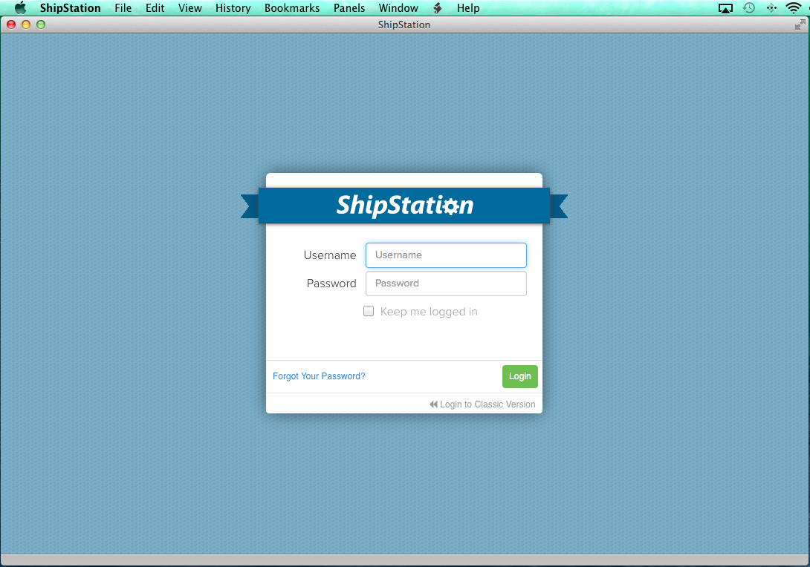Open the Window menu
The height and width of the screenshot is (567, 810).
(x=398, y=8)
